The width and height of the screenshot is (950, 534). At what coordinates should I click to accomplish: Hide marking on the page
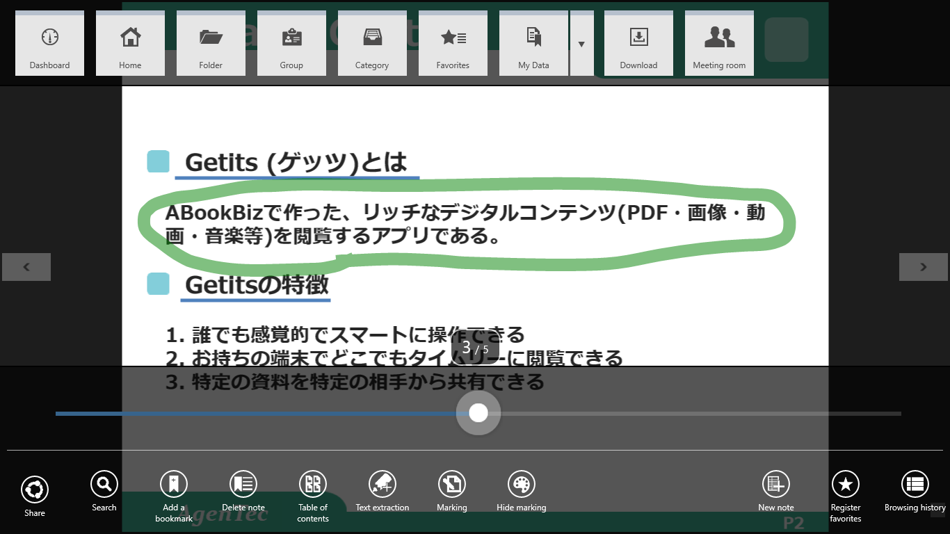pyautogui.click(x=522, y=484)
